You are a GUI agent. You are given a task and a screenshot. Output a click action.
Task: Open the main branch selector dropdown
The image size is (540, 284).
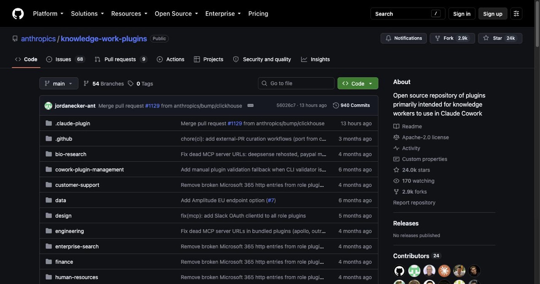(59, 84)
